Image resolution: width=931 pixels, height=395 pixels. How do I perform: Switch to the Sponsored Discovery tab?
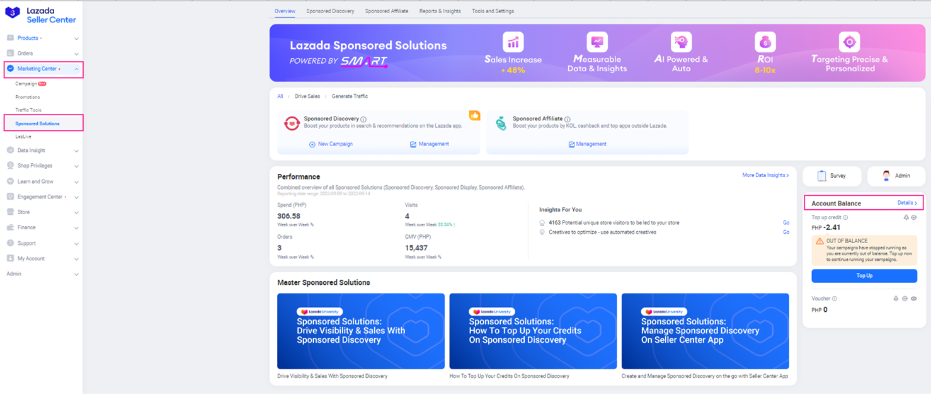point(330,11)
